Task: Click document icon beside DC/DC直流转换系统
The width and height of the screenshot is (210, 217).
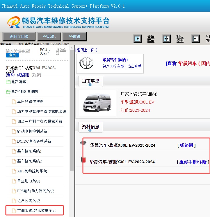Action: click(14, 141)
